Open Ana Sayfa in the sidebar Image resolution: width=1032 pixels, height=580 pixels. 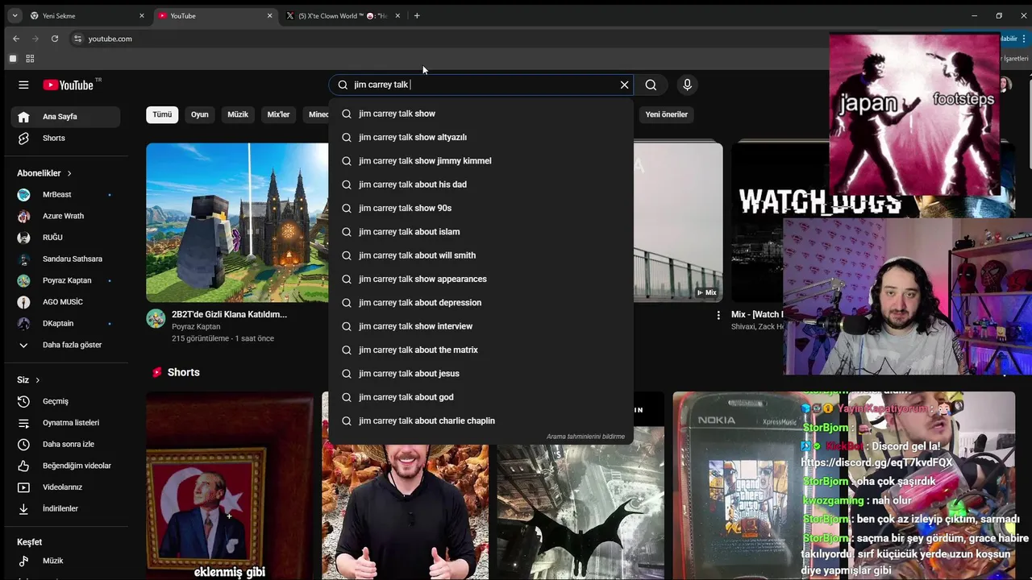[65, 117]
